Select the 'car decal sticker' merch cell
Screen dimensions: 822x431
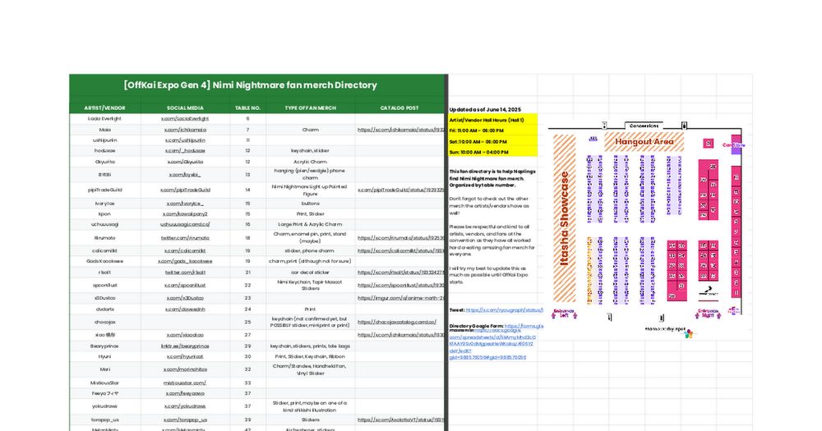point(311,273)
